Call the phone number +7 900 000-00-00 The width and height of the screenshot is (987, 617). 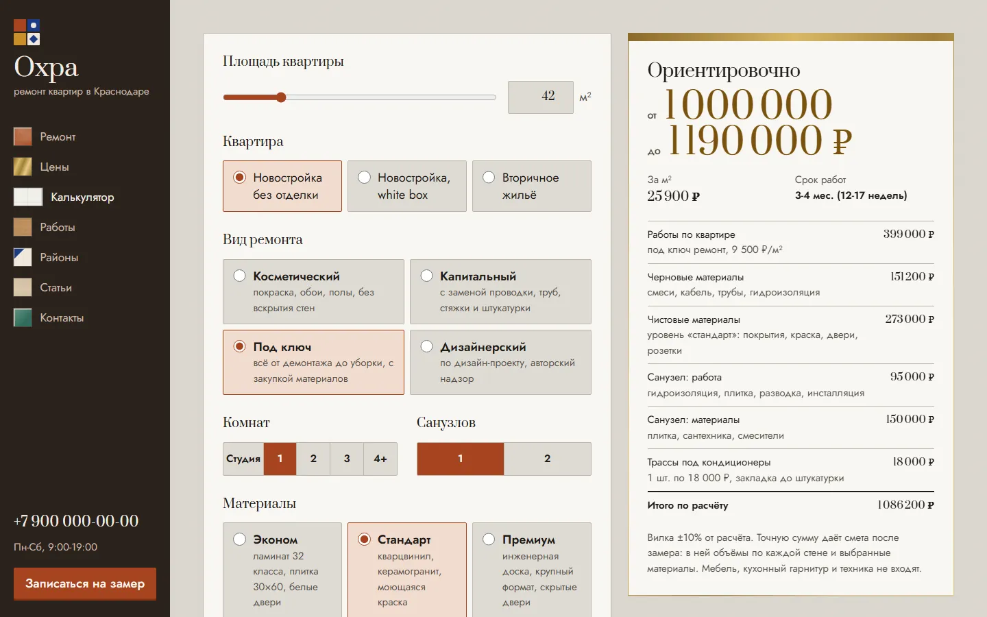76,521
